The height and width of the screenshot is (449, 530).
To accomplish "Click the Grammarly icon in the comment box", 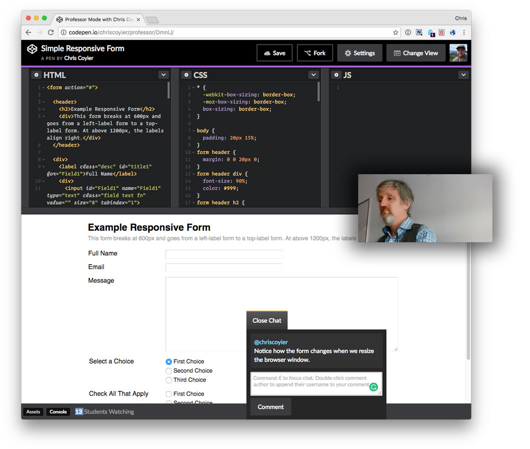I will [x=373, y=387].
